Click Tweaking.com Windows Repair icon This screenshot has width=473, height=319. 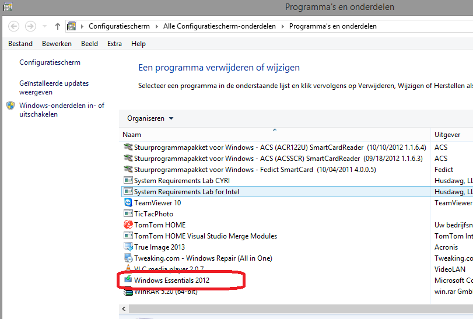128,258
